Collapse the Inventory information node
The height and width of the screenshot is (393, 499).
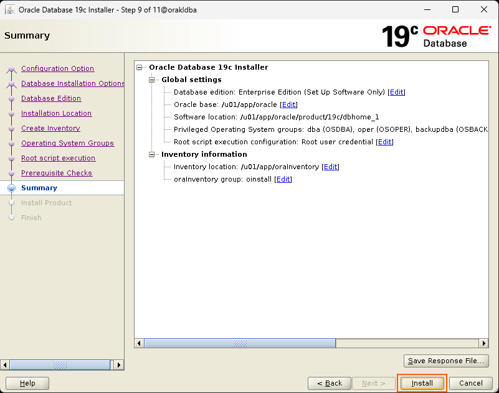[x=152, y=154]
